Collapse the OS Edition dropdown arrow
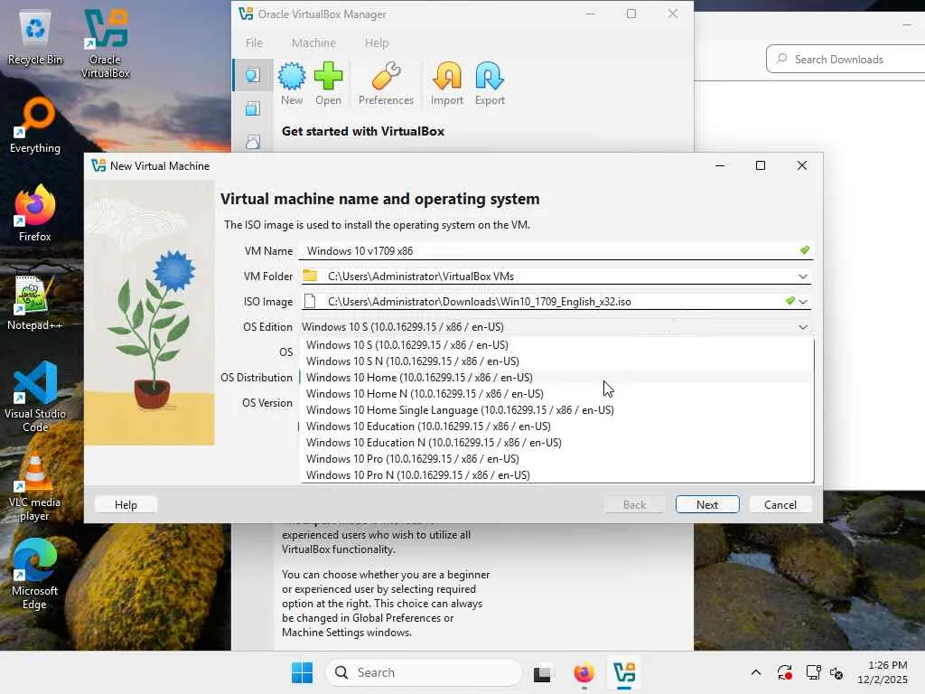The width and height of the screenshot is (925, 694). click(x=803, y=327)
